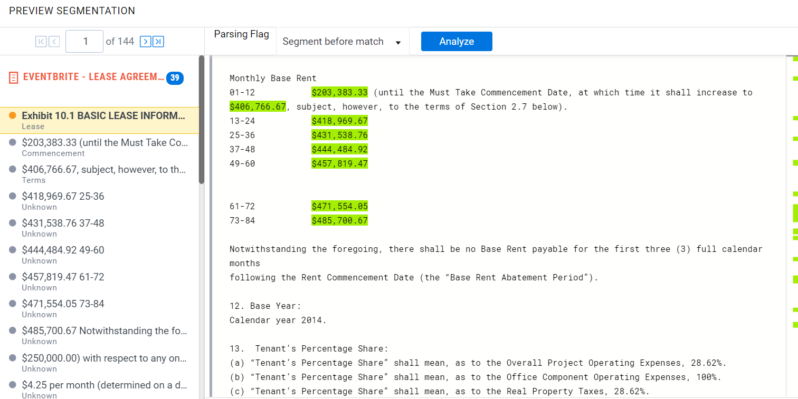Select the $457,819.47 61-72 segment

[x=99, y=282]
